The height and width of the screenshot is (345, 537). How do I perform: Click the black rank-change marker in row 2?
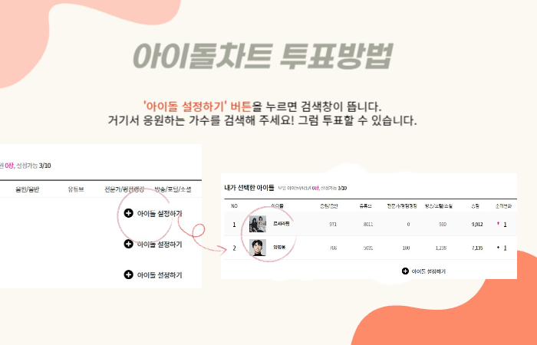499,248
